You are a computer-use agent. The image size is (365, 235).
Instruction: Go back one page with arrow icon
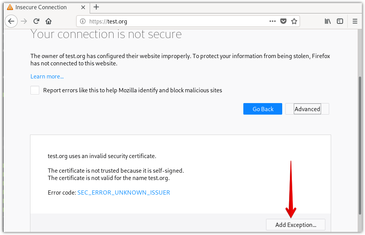(11, 22)
